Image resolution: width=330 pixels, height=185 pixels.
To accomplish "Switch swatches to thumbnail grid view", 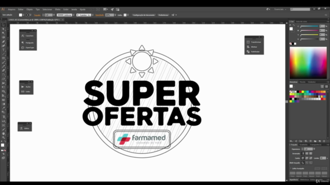I will (326, 86).
